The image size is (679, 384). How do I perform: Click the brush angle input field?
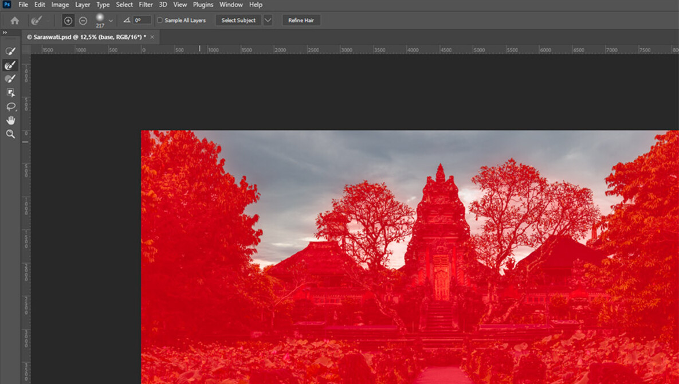(140, 19)
